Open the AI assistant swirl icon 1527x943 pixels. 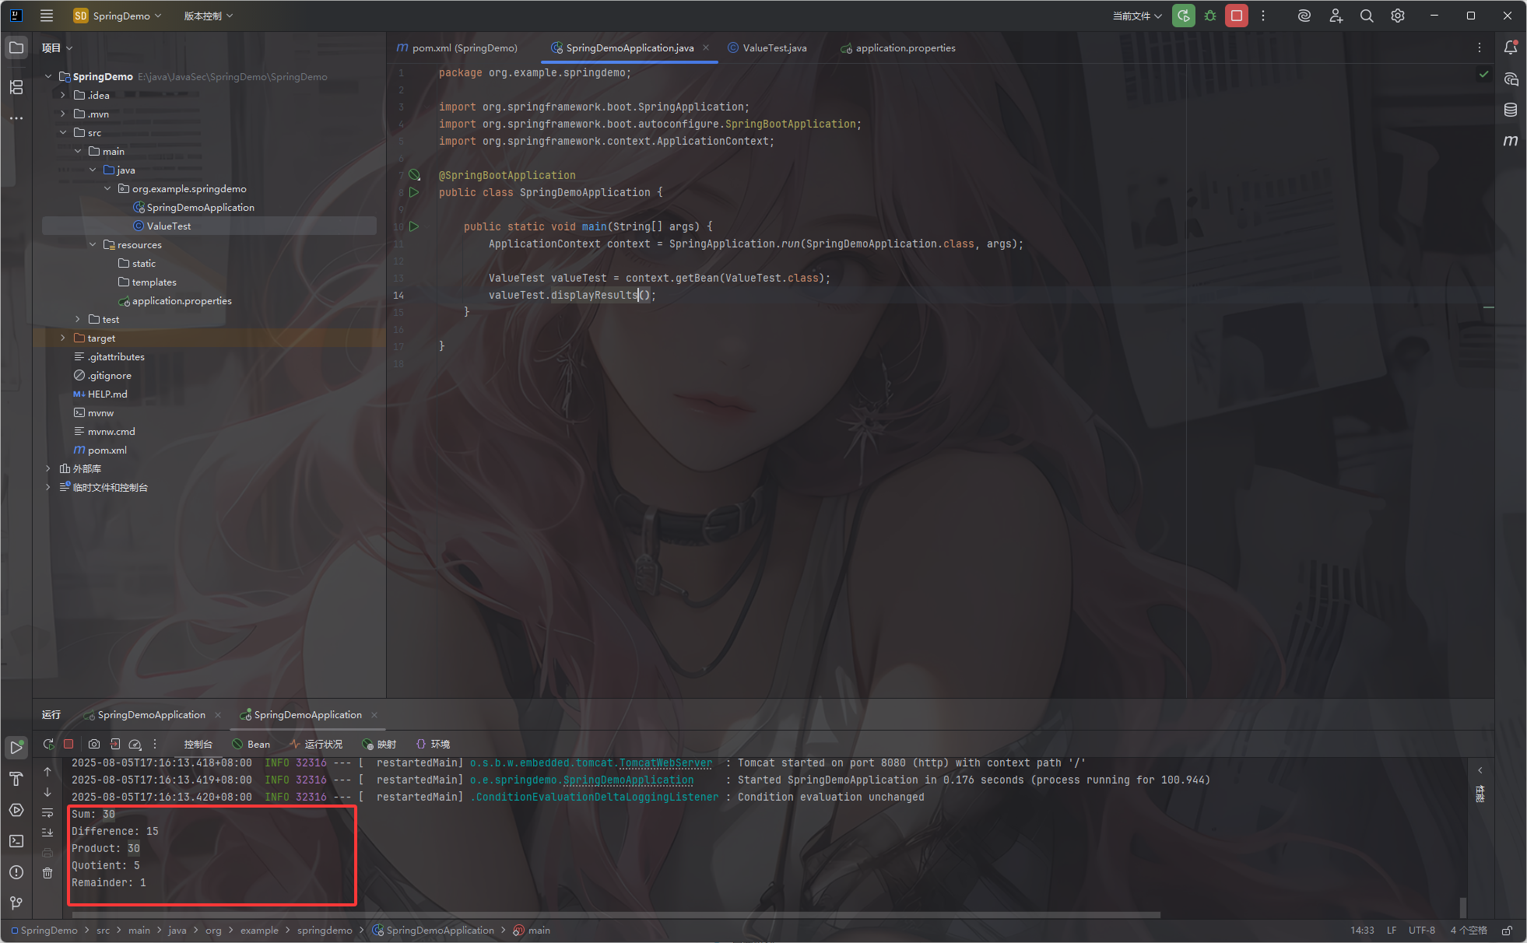click(x=1304, y=16)
